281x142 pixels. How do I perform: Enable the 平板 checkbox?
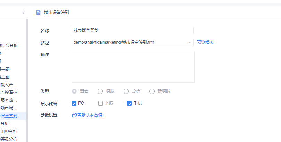[x=100, y=104]
